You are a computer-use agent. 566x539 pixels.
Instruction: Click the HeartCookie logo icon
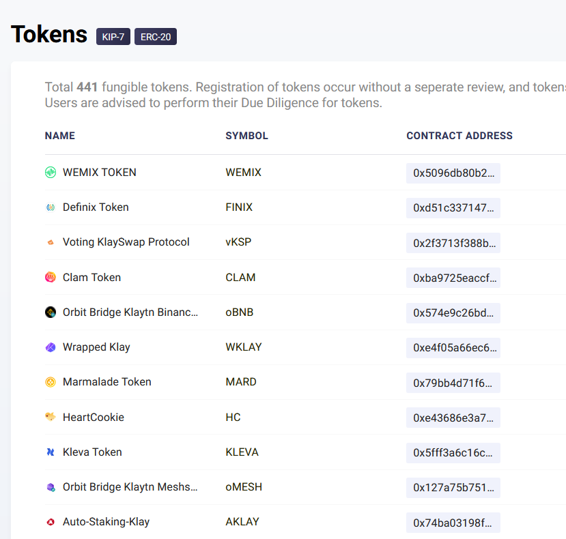click(51, 417)
